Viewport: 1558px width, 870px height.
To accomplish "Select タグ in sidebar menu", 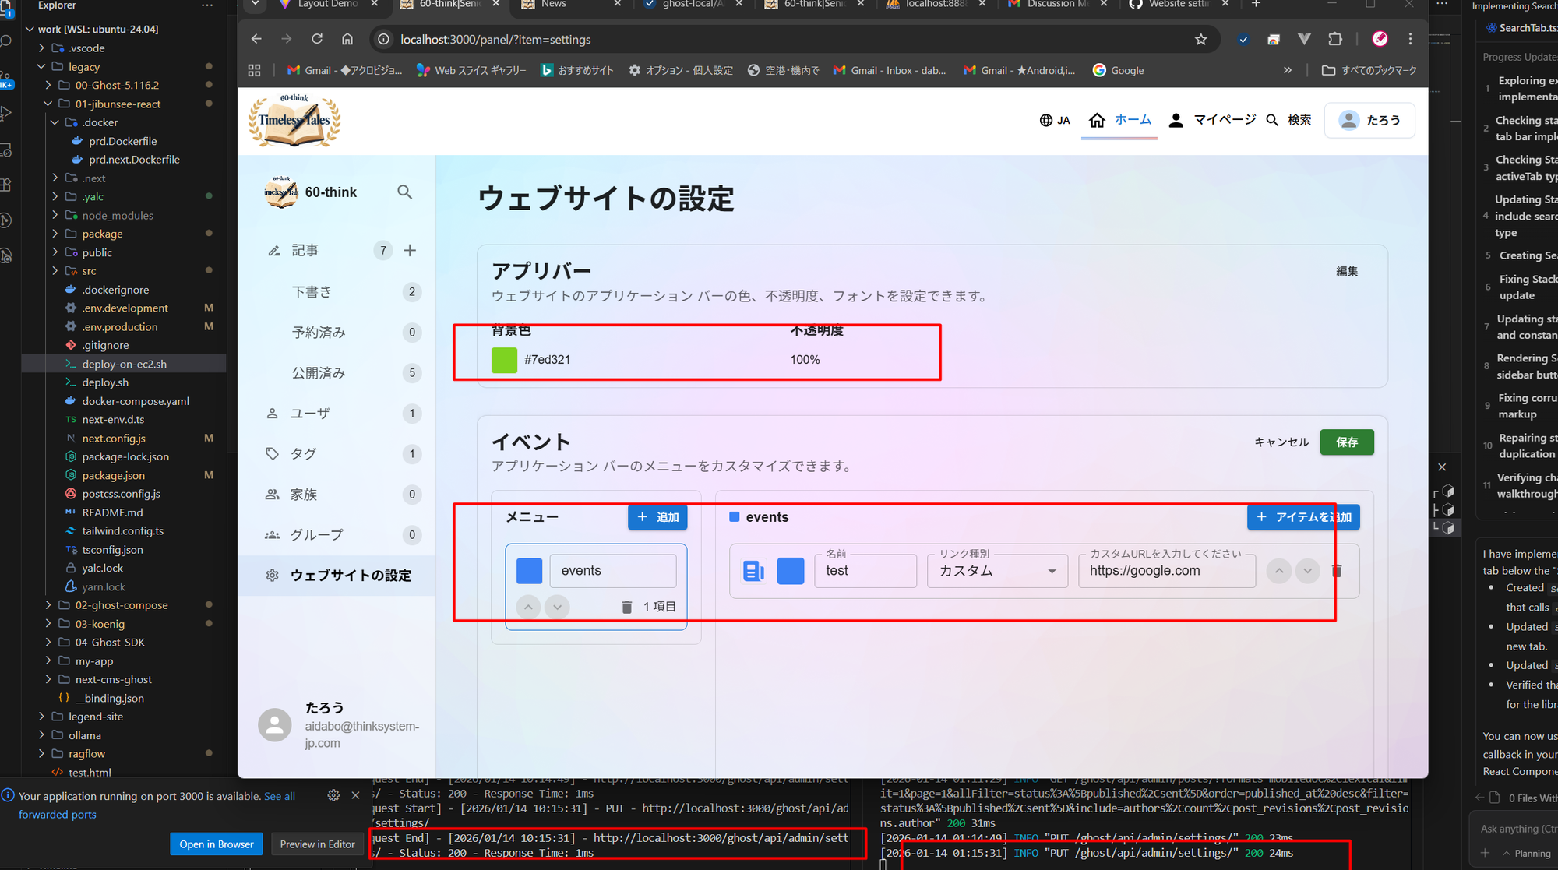I will click(304, 454).
